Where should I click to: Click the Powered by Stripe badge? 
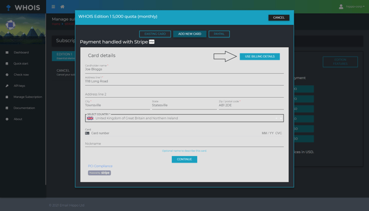pyautogui.click(x=99, y=173)
